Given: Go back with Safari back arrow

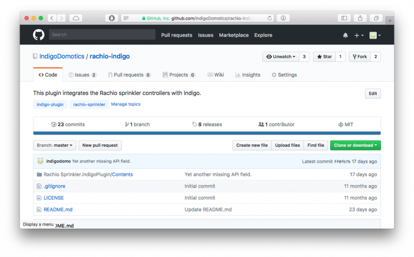Looking at the screenshot, I should tap(52, 18).
